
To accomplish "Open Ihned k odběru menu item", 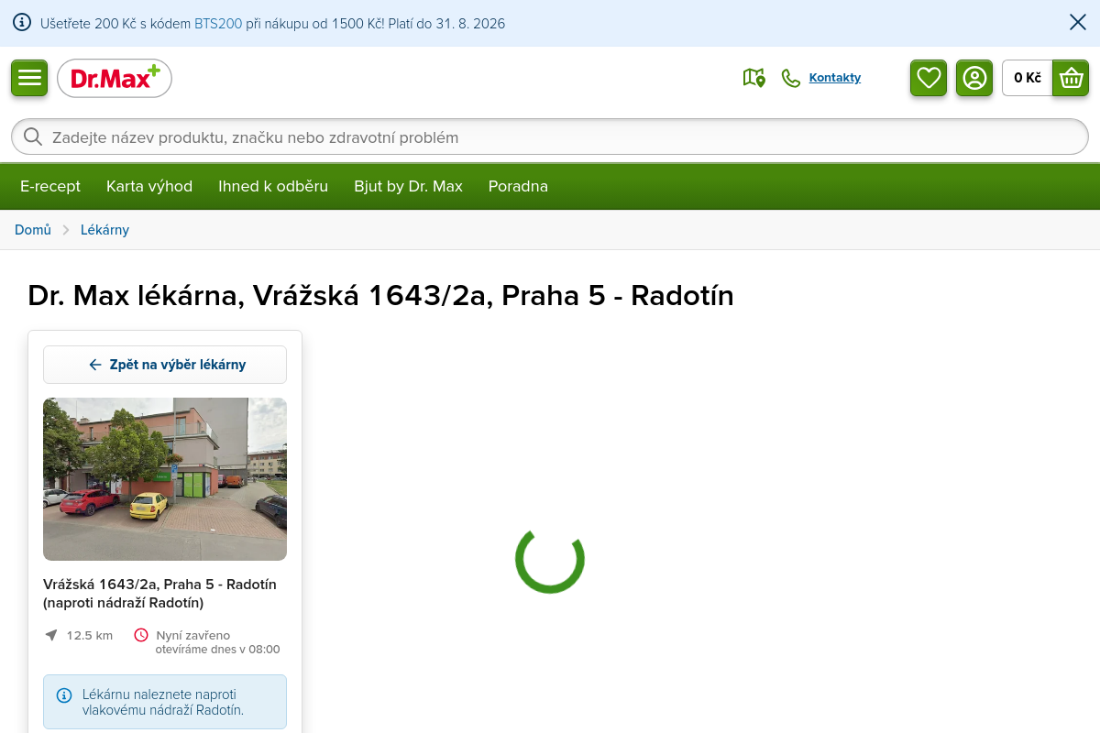I will [273, 186].
